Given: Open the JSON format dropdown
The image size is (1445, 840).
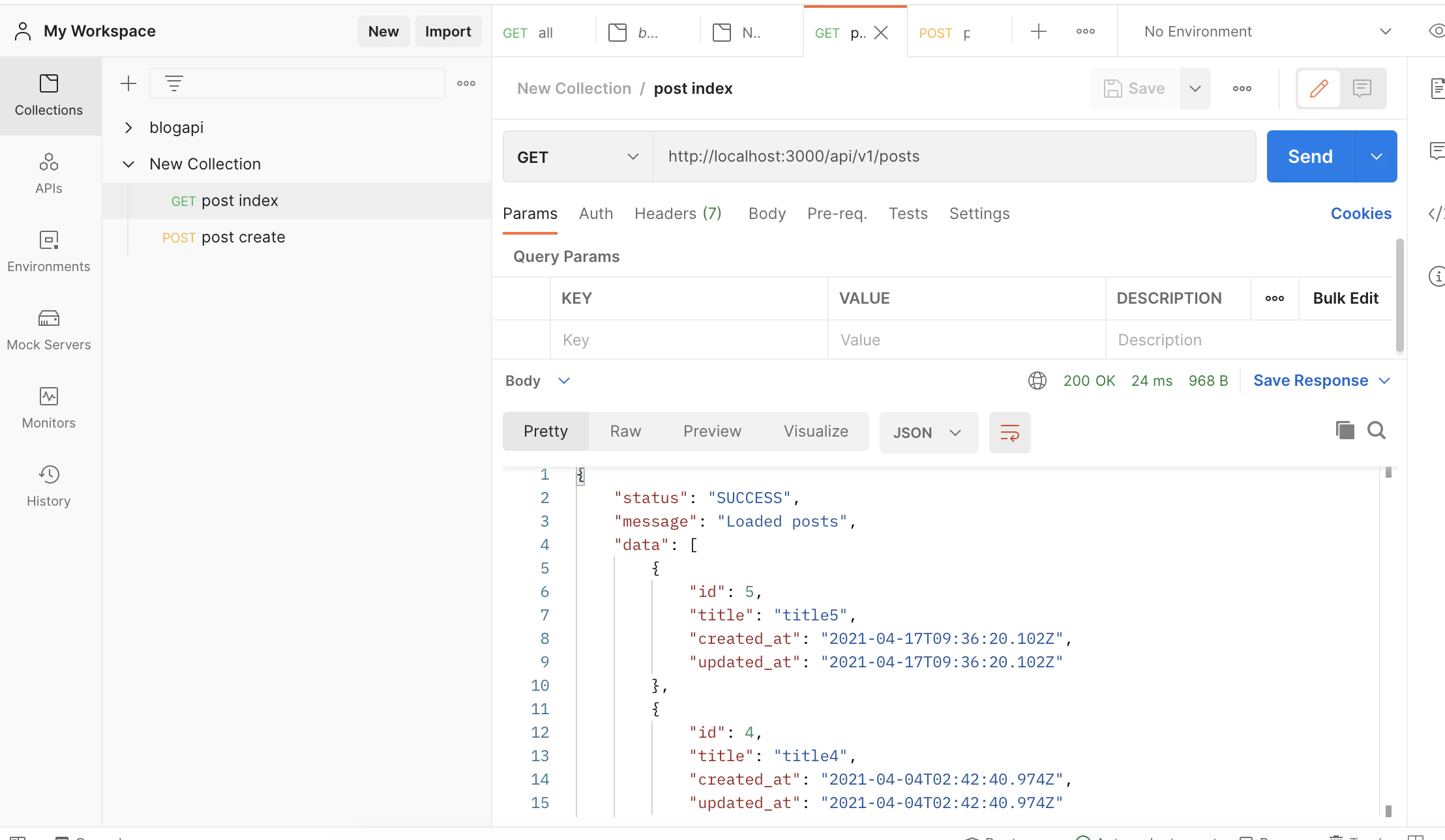Looking at the screenshot, I should 929,433.
